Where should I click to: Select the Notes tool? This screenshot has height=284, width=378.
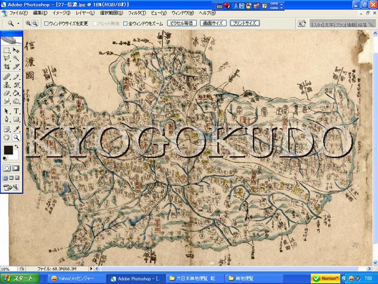coord(7,129)
